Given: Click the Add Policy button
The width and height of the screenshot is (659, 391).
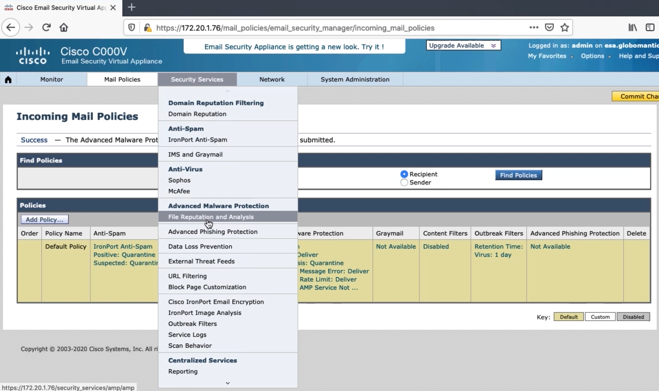Looking at the screenshot, I should click(44, 220).
